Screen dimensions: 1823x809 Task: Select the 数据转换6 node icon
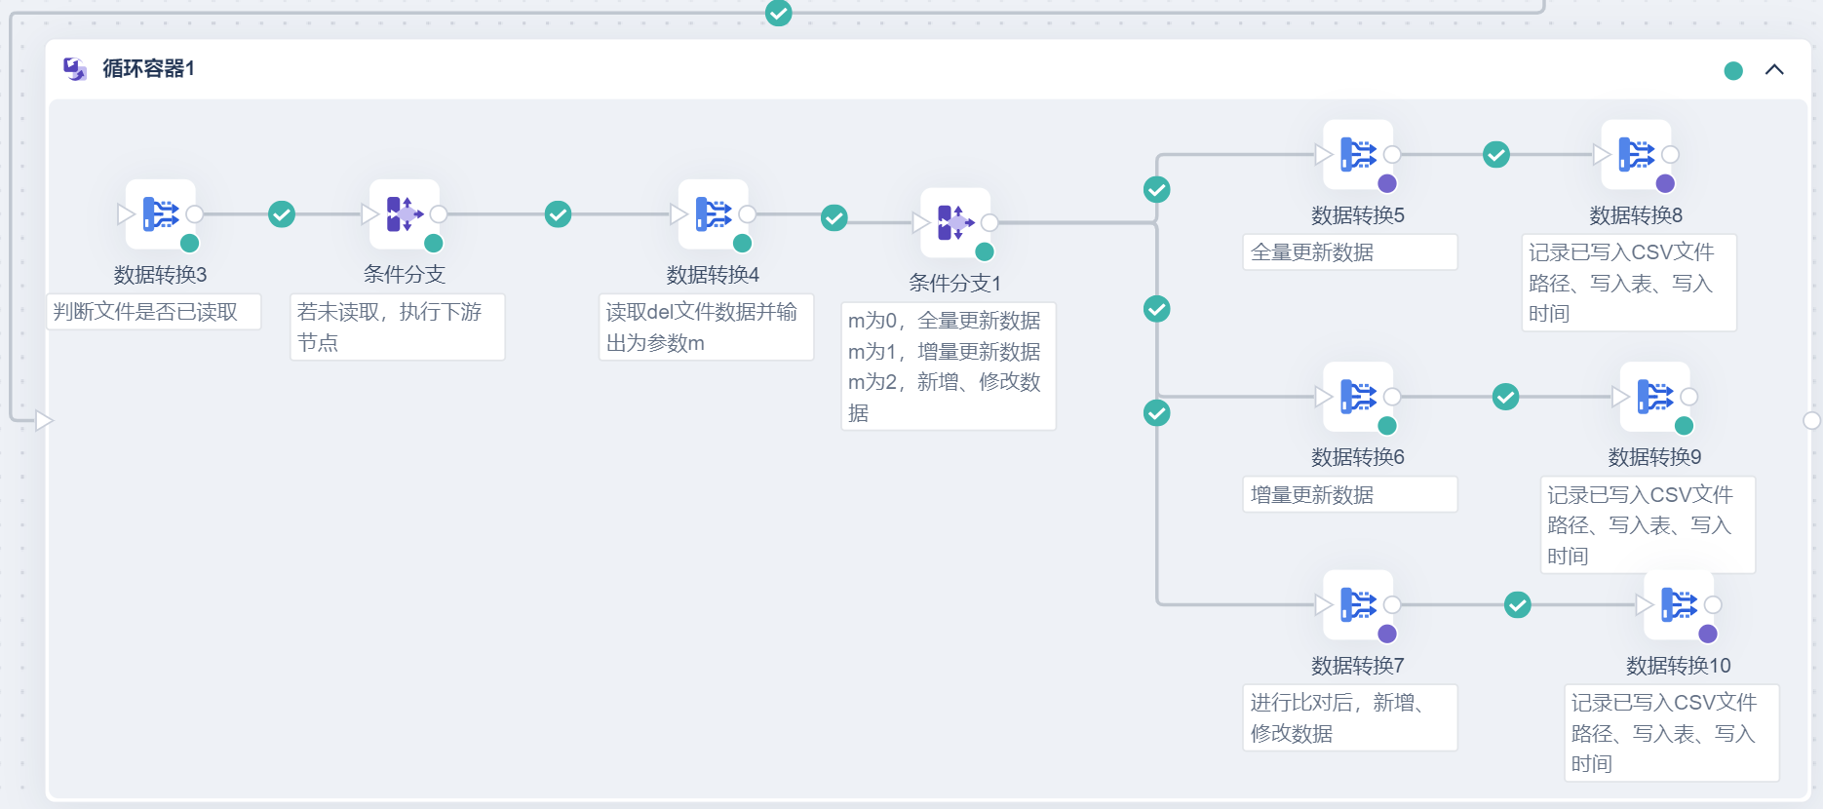click(1357, 397)
